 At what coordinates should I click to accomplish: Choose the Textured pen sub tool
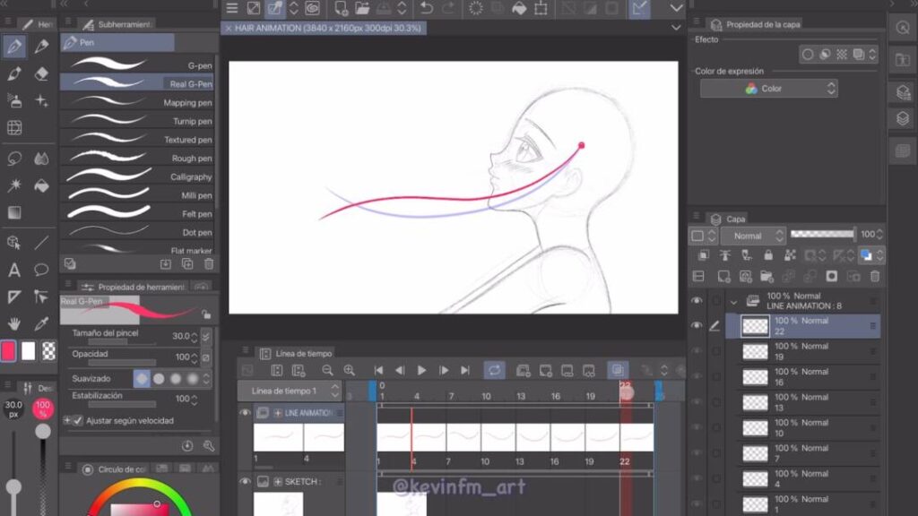tap(137, 139)
